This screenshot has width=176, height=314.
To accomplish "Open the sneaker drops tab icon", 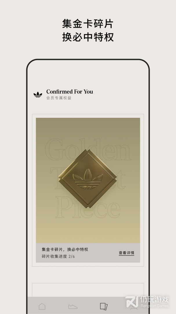I will point(73,307).
